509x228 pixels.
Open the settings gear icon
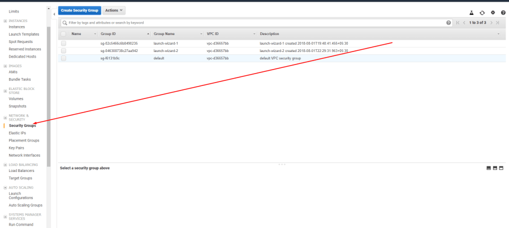click(x=493, y=12)
